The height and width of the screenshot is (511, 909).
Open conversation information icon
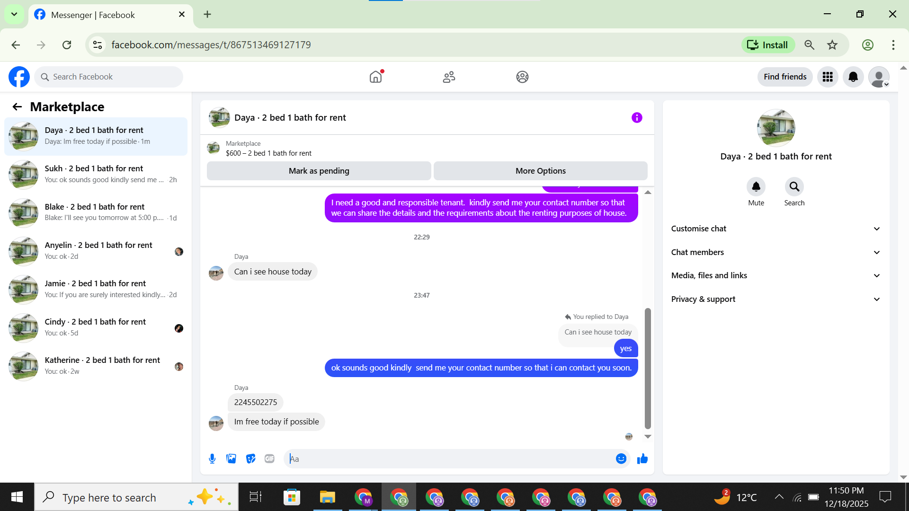coord(637,117)
